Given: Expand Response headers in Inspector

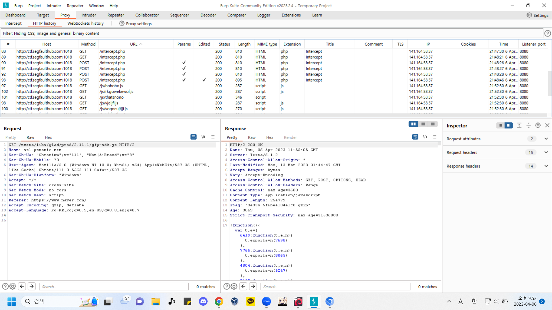Looking at the screenshot, I should (546, 166).
